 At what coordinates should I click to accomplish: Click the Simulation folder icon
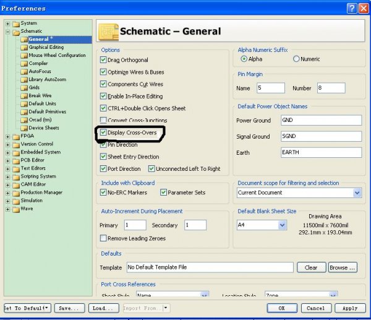click(16, 201)
